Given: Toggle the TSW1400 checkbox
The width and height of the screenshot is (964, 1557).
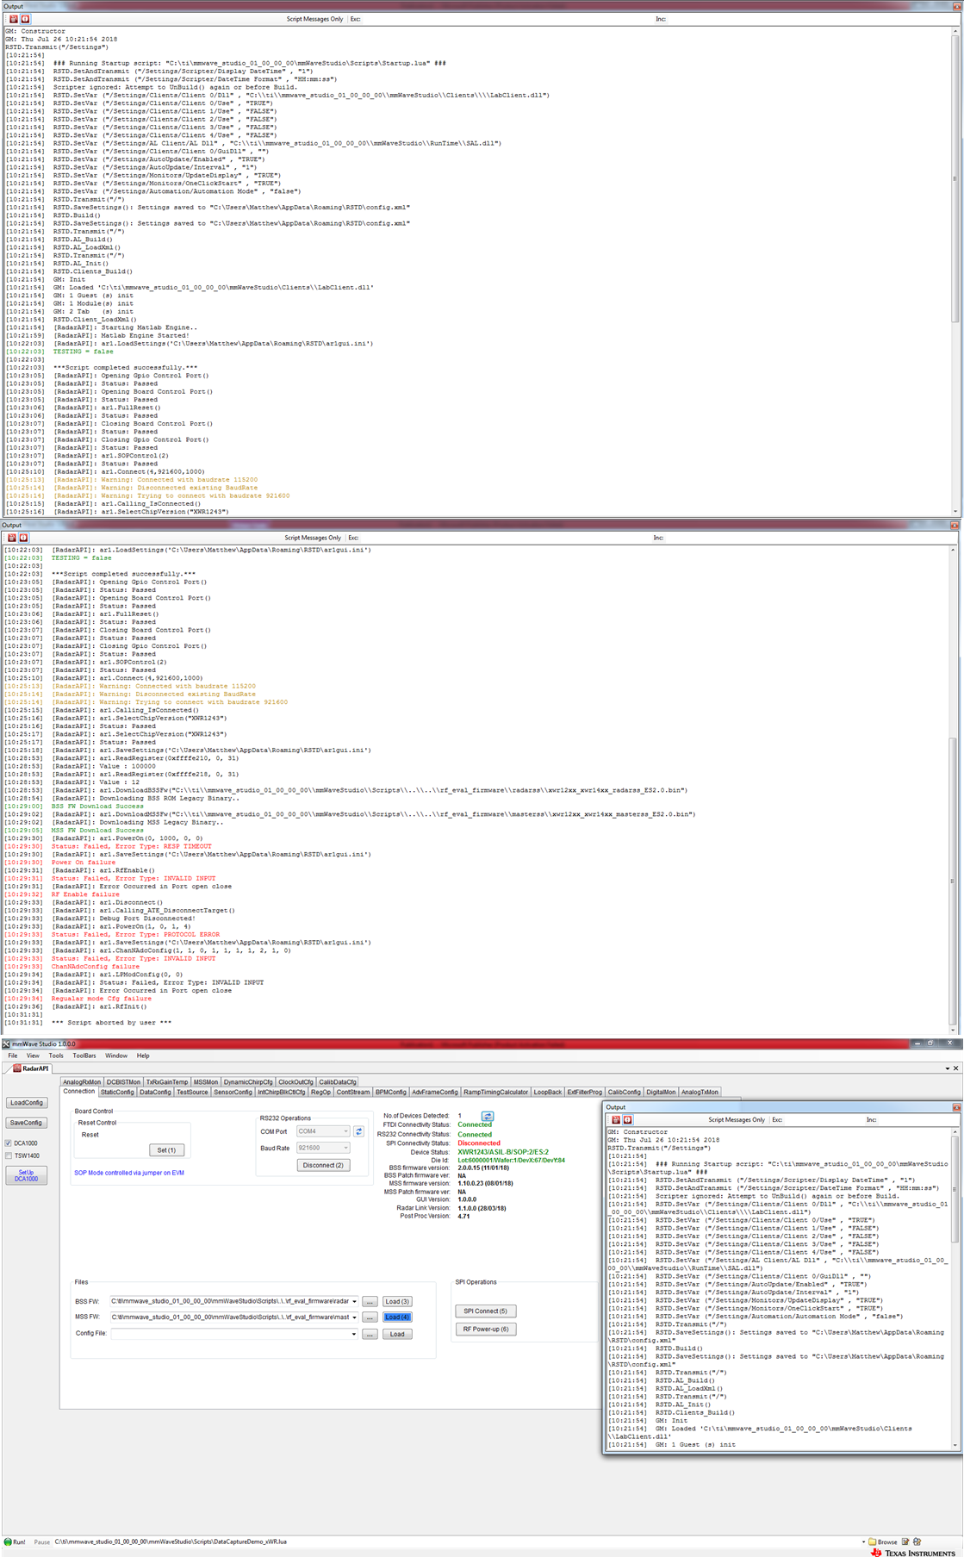Looking at the screenshot, I should click(9, 1155).
